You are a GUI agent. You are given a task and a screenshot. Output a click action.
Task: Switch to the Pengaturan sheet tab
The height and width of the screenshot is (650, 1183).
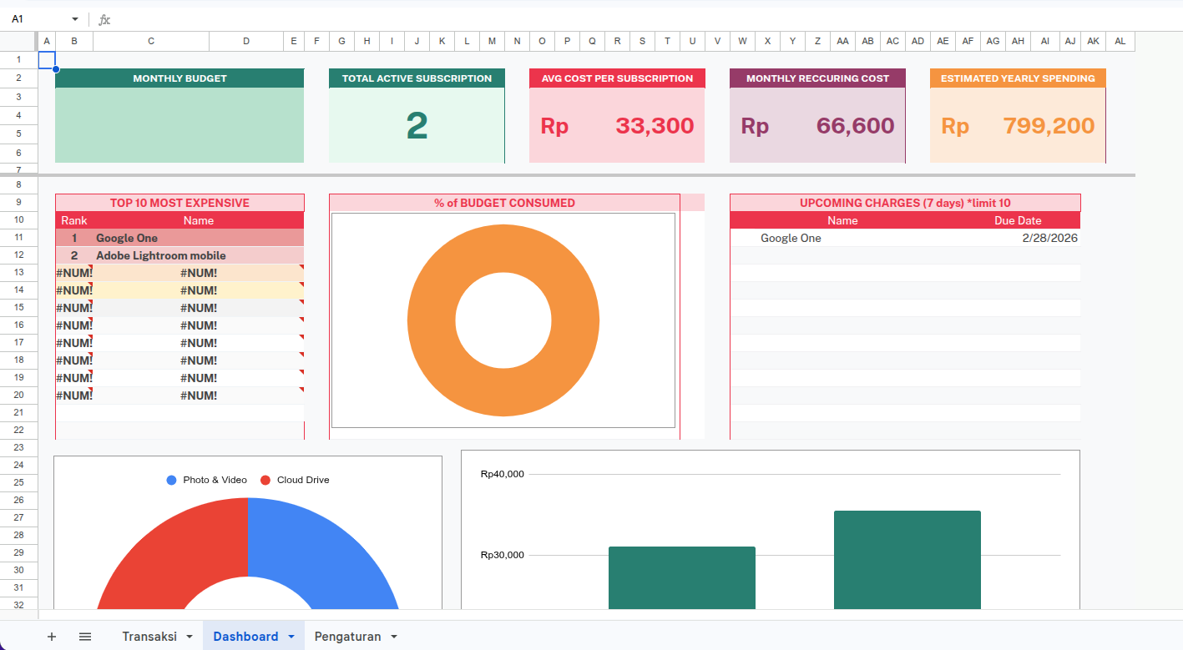point(347,637)
